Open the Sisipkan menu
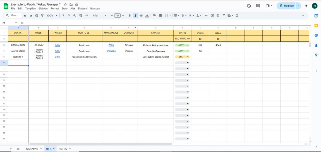The height and width of the screenshot is (152, 321). (43, 9)
